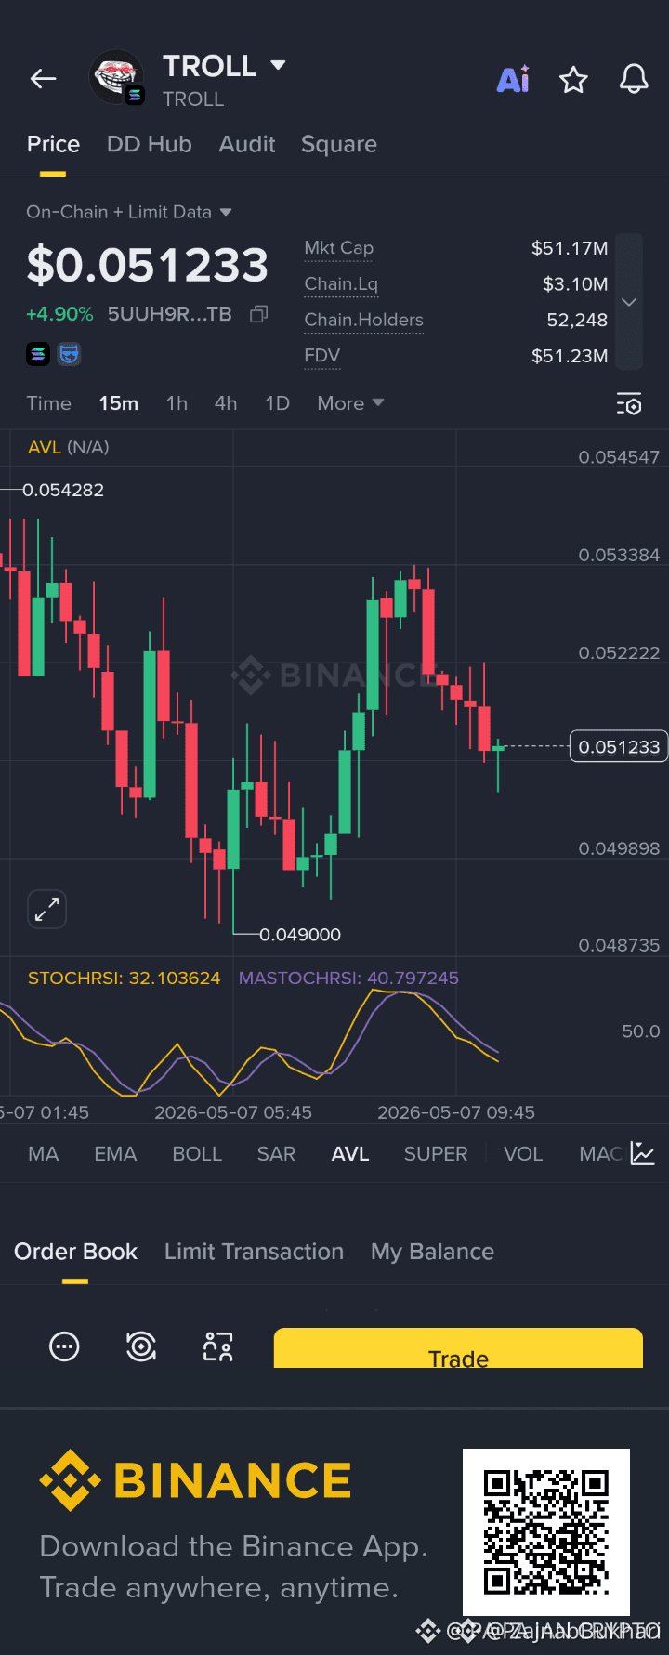The width and height of the screenshot is (669, 1655).
Task: Tap the TROLL token avatar
Action: tap(116, 78)
